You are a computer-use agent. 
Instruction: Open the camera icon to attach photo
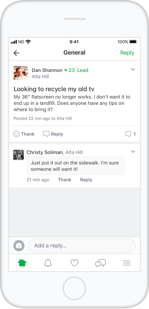point(19,246)
